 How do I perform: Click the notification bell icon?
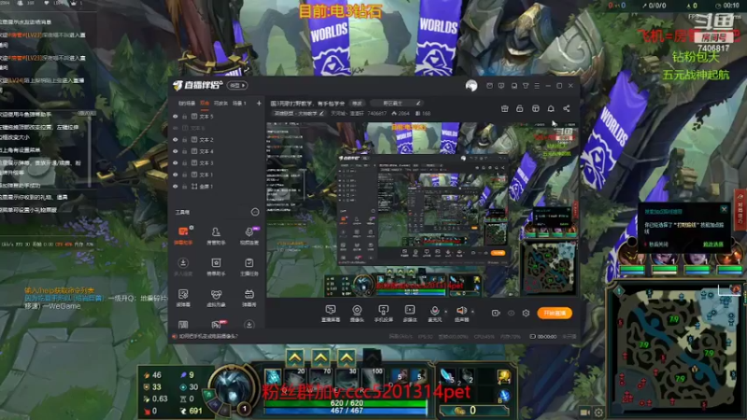tap(551, 108)
